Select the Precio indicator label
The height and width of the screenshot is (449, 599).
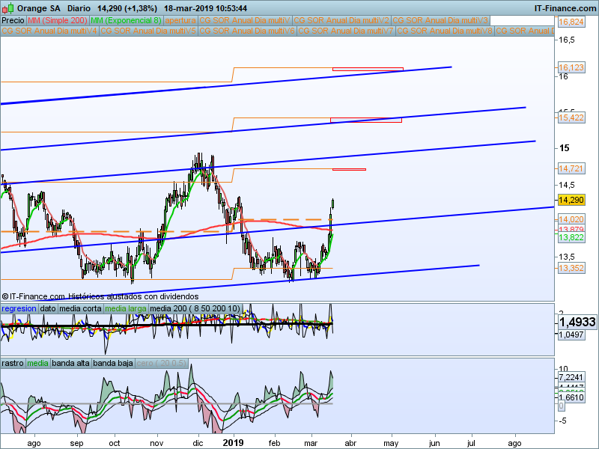click(13, 20)
